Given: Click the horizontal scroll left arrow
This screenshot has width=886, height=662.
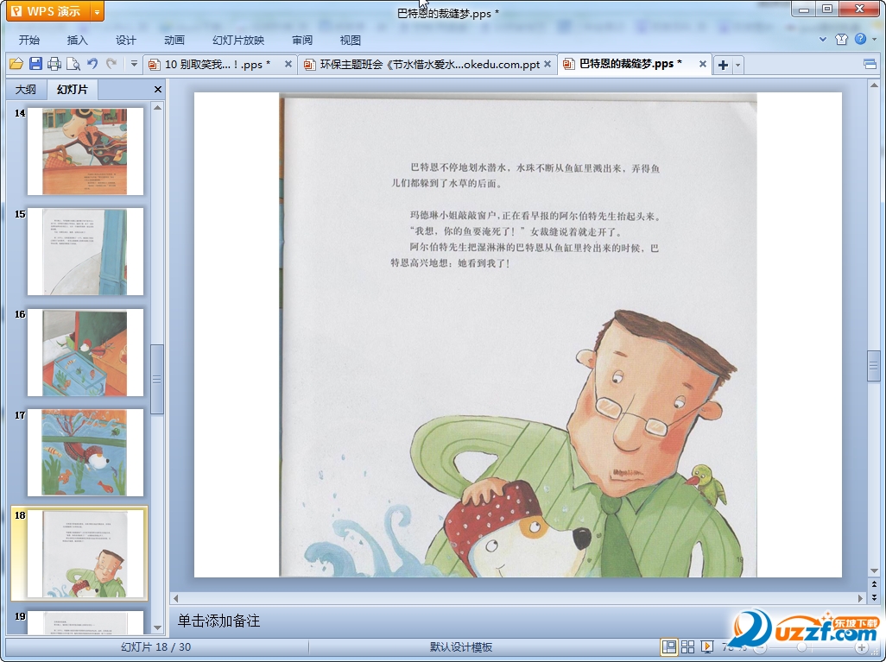Looking at the screenshot, I should coord(175,597).
